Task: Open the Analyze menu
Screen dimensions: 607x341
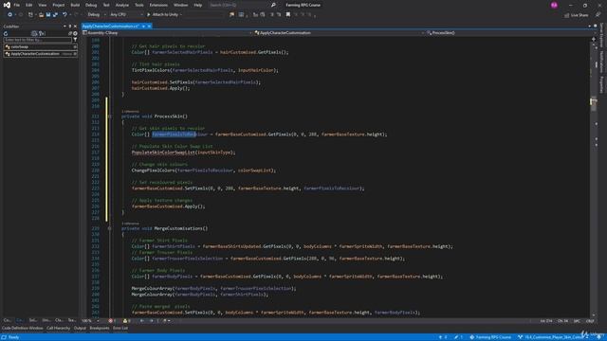Action: pos(122,5)
